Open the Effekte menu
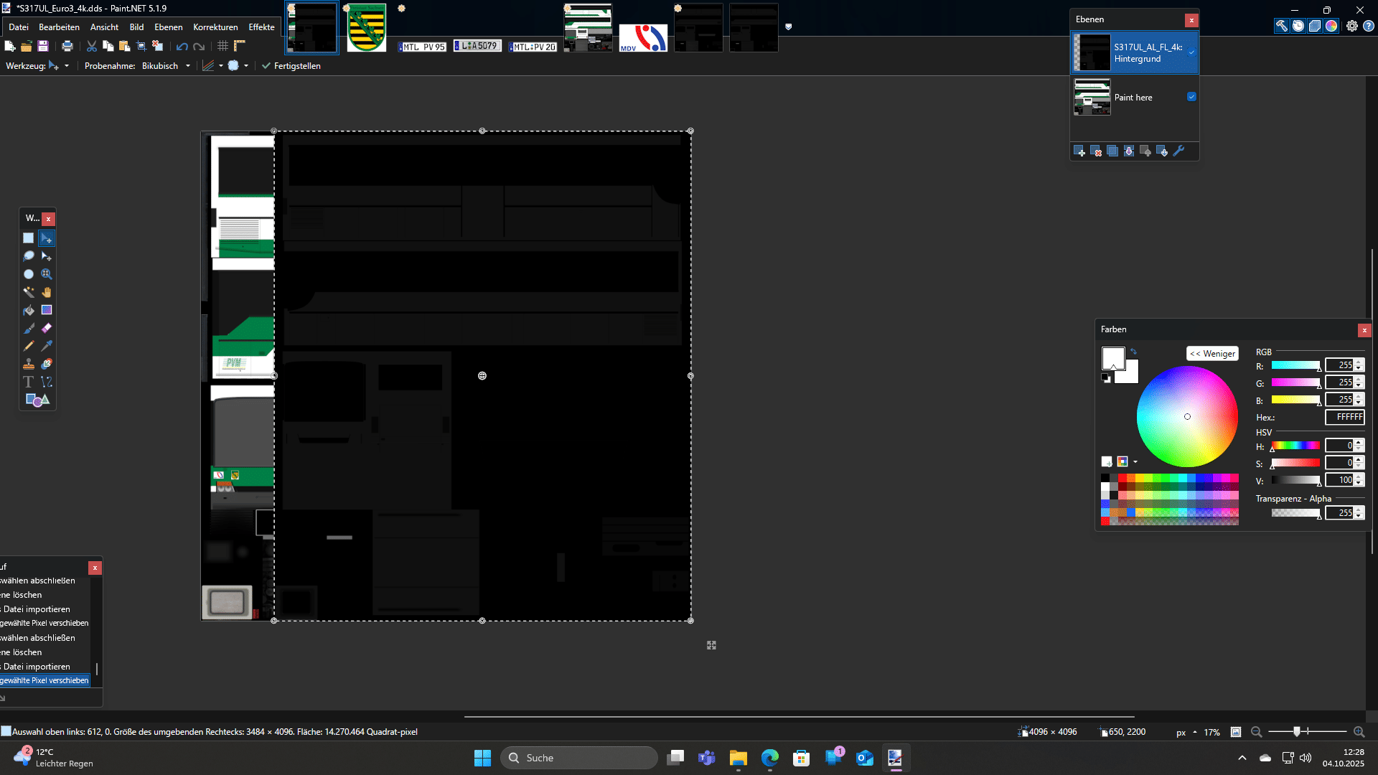Viewport: 1378px width, 775px height. click(261, 27)
